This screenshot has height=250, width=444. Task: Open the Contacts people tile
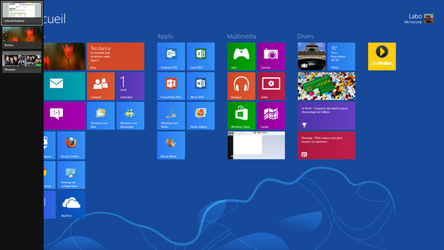[101, 86]
